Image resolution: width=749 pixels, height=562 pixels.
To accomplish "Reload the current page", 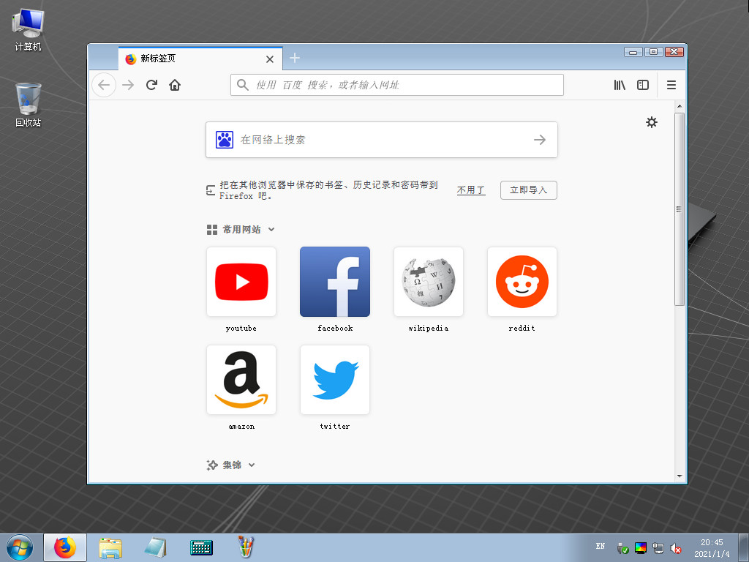I will click(151, 84).
